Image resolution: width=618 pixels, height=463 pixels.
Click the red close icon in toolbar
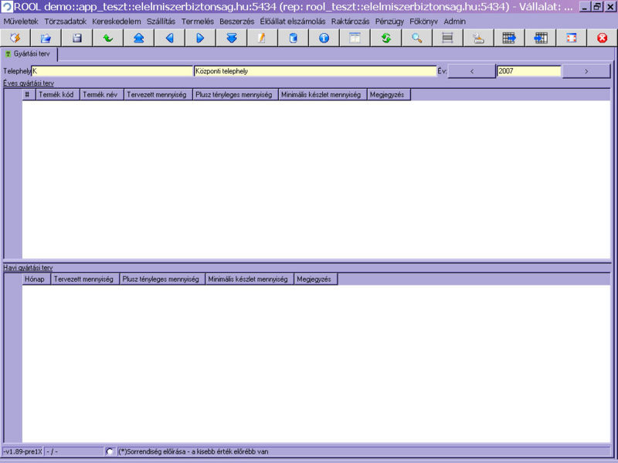(x=602, y=38)
